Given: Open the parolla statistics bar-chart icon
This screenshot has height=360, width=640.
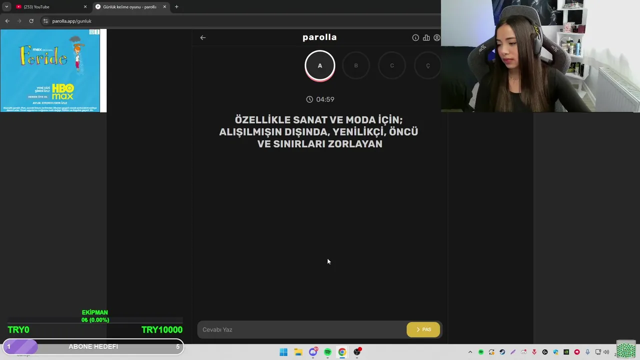Looking at the screenshot, I should pos(426,37).
